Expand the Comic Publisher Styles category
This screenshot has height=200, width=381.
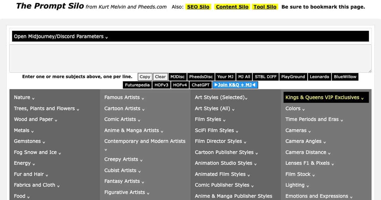(224, 185)
